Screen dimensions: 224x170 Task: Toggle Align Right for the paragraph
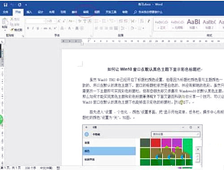(x=106, y=28)
